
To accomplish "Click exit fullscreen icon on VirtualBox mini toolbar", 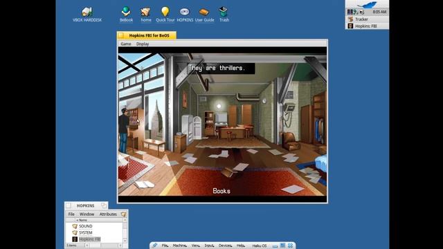I will click(282, 246).
